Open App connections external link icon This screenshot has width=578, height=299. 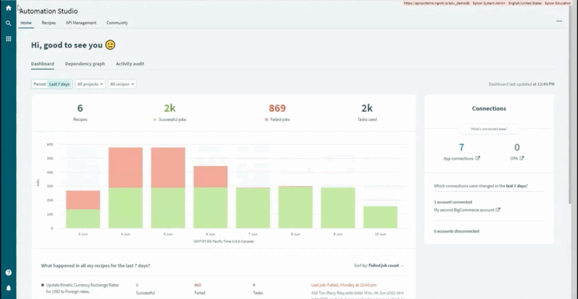[x=478, y=159]
